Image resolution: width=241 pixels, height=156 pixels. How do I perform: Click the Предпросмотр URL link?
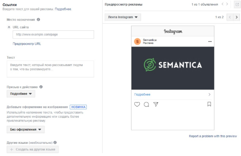point(27,44)
